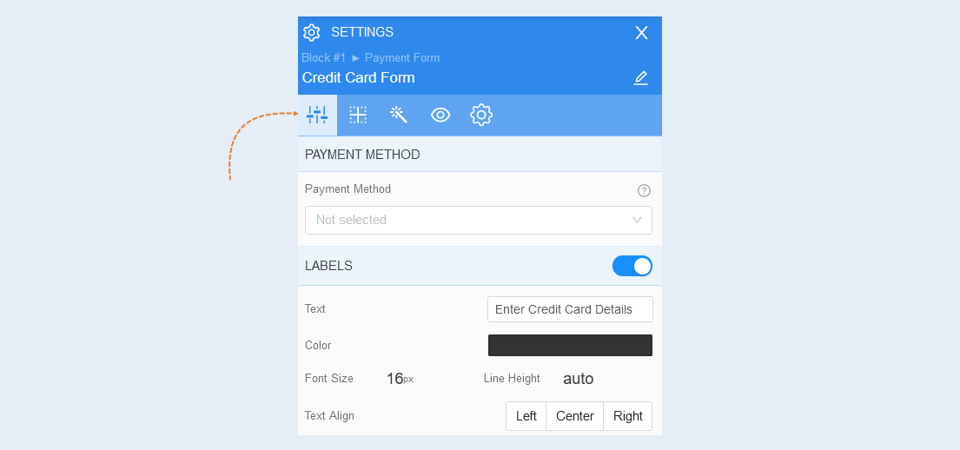Viewport: 960px width, 450px height.
Task: Open the Payment Method dropdown
Action: tap(478, 220)
